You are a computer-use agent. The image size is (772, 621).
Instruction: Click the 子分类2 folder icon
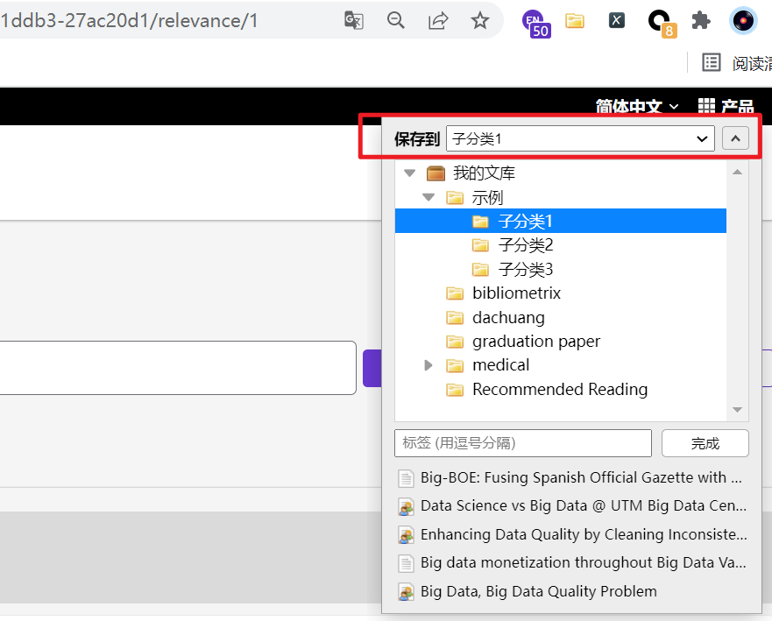tap(480, 245)
